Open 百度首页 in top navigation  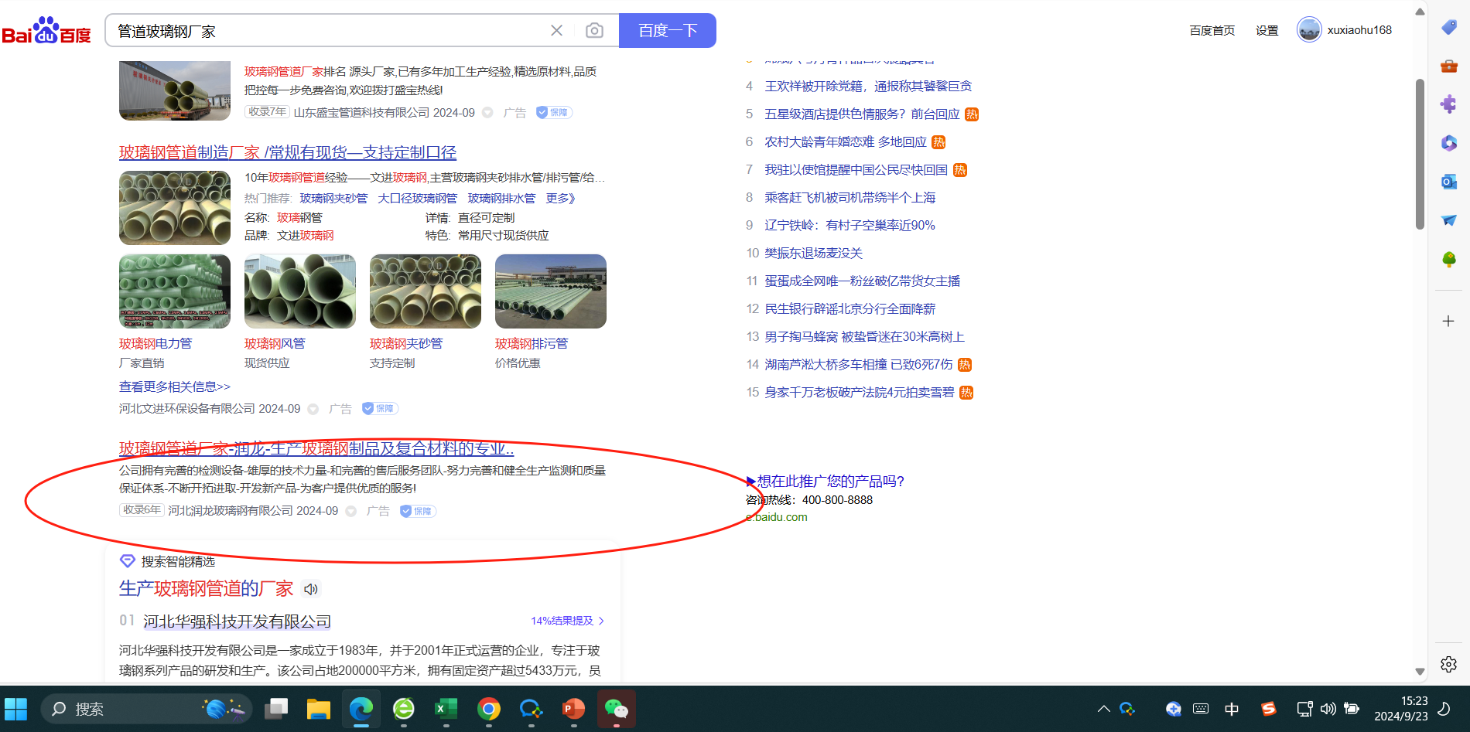tap(1212, 30)
